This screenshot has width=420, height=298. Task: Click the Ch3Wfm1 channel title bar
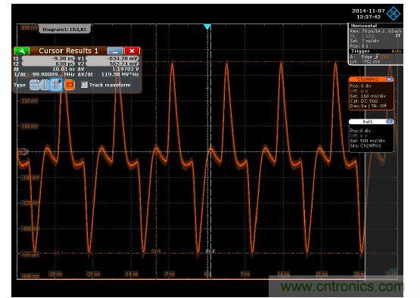point(367,79)
